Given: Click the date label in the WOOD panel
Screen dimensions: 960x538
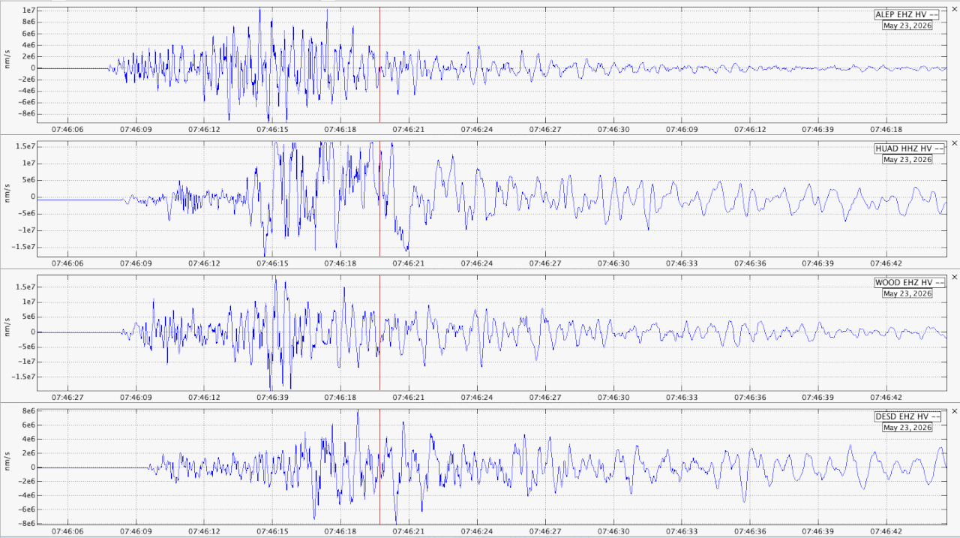Looking at the screenshot, I should [x=907, y=293].
